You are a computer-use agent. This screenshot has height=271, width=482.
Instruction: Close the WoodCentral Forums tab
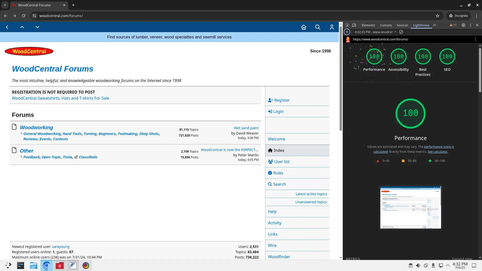[x=64, y=5]
